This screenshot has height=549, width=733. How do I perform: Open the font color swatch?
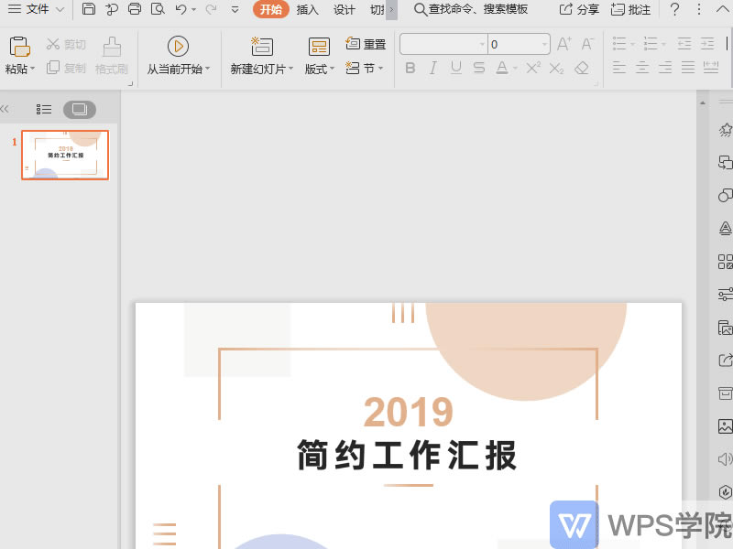tap(500, 67)
